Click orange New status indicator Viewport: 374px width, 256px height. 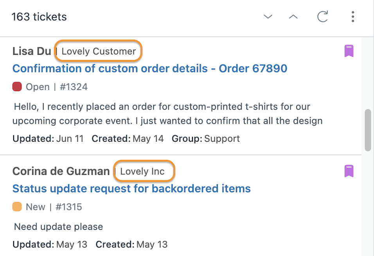tap(17, 207)
